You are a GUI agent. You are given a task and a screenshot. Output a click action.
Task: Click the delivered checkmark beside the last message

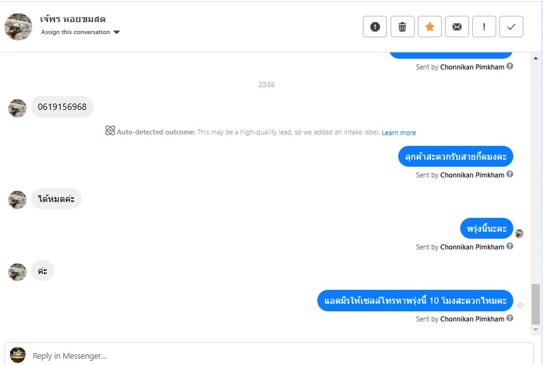520,305
